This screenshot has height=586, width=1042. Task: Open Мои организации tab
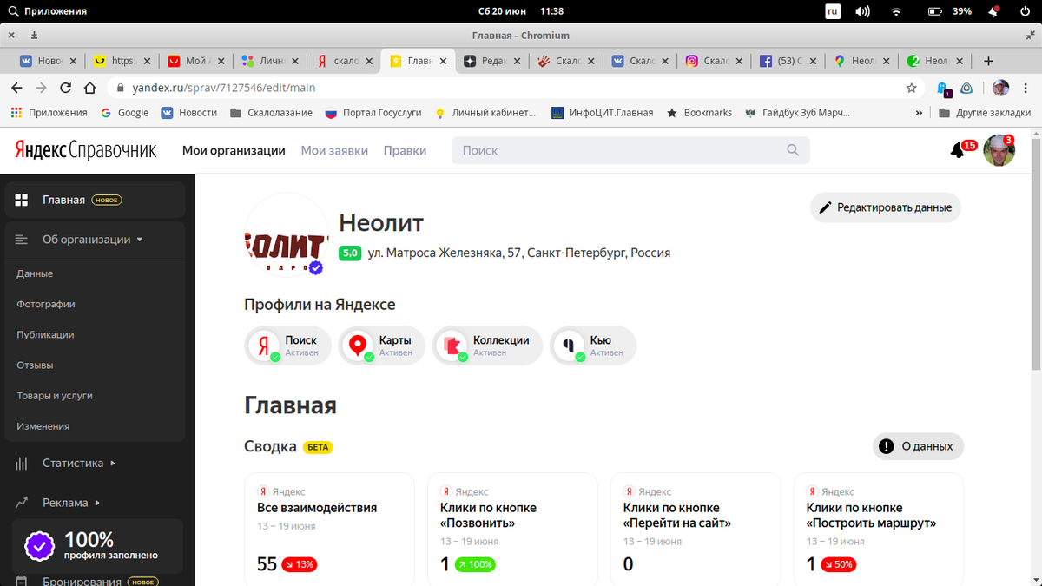tap(234, 150)
